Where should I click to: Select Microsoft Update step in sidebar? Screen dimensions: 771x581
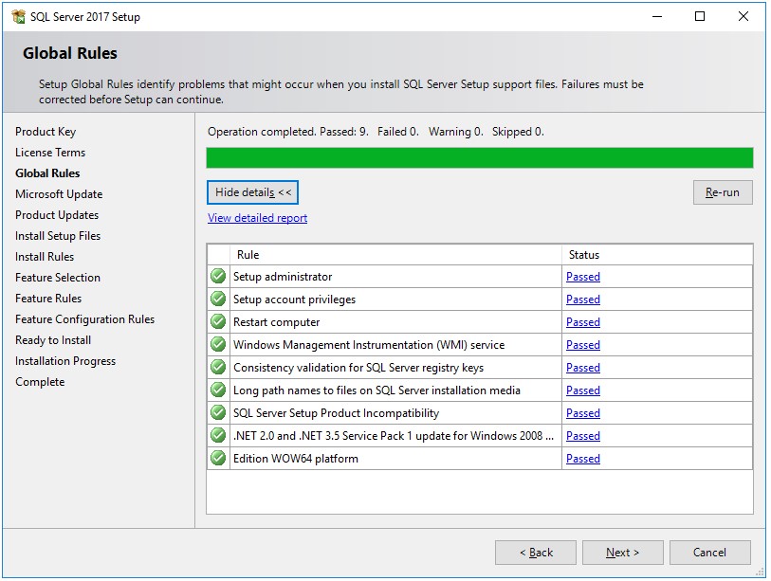[x=59, y=194]
